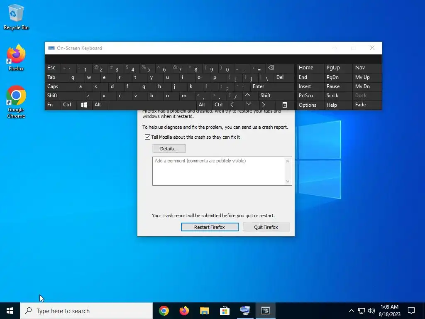Click the Help key on keyboard
This screenshot has height=319, width=425.
(338, 105)
